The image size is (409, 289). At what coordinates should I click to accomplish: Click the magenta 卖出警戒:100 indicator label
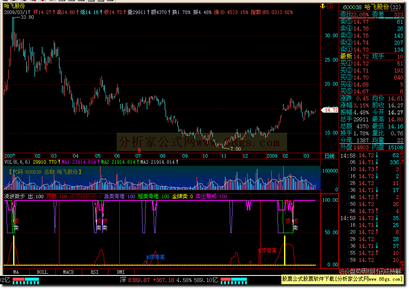(211, 196)
